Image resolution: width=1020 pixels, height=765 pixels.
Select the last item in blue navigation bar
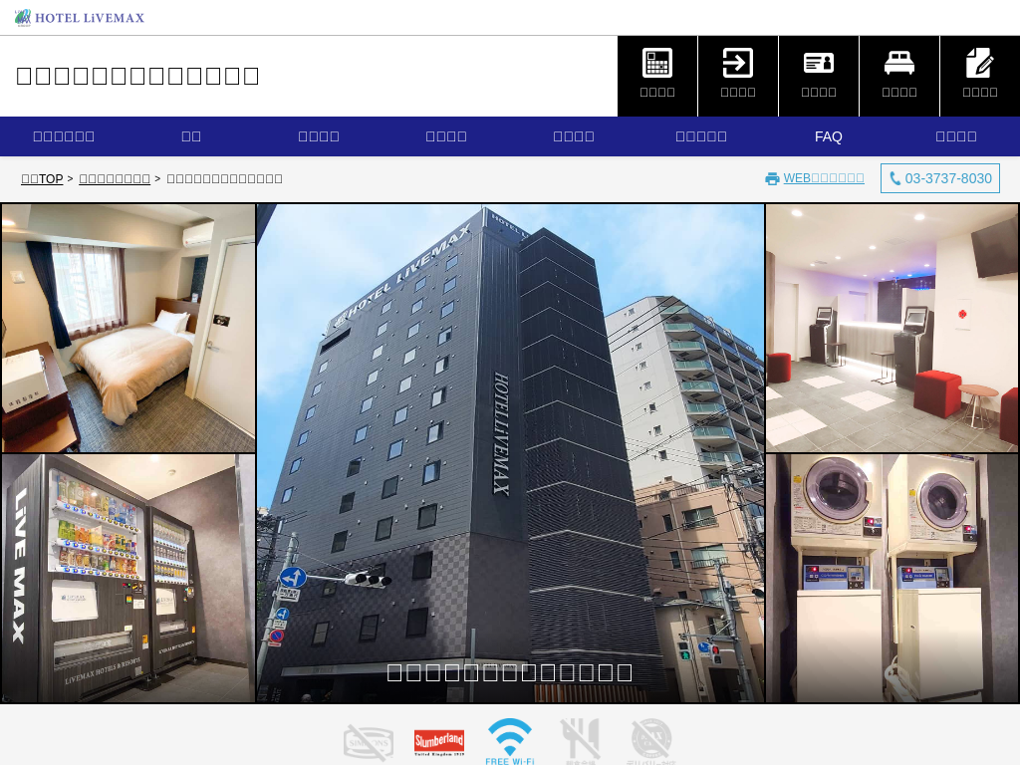956,136
